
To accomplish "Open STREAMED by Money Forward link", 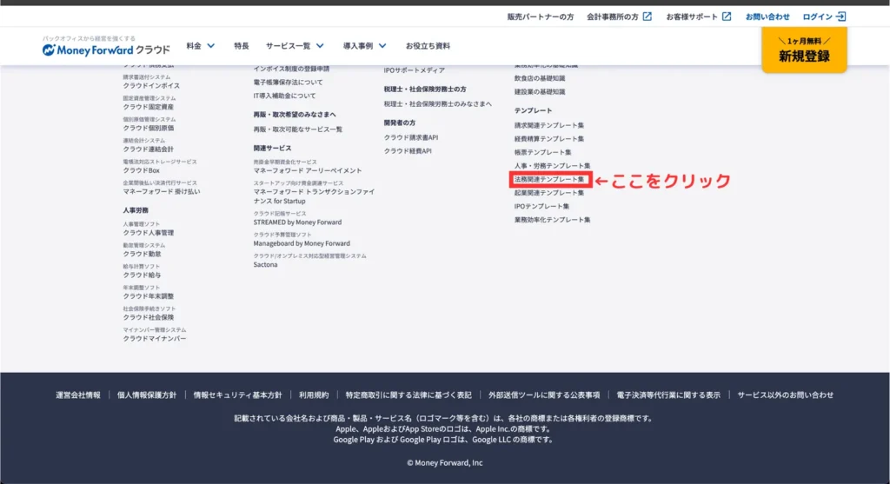I will pyautogui.click(x=297, y=222).
